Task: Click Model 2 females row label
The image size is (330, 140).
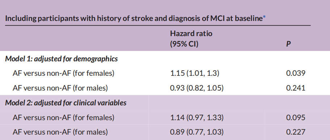Action: point(63,117)
